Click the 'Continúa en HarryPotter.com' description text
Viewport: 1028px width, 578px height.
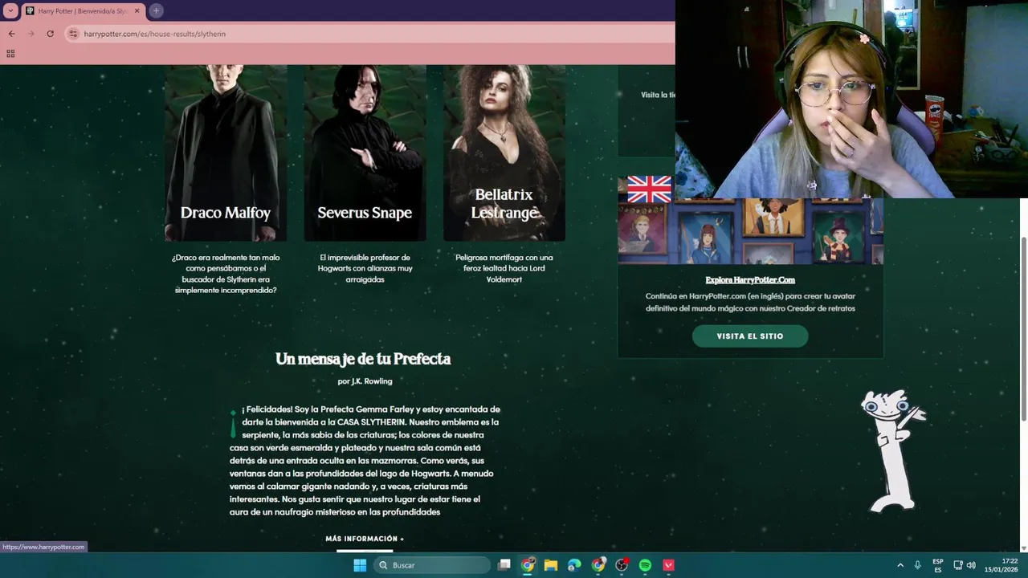(x=750, y=302)
